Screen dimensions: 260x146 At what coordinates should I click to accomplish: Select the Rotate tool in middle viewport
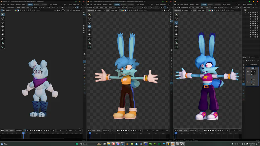90,26
